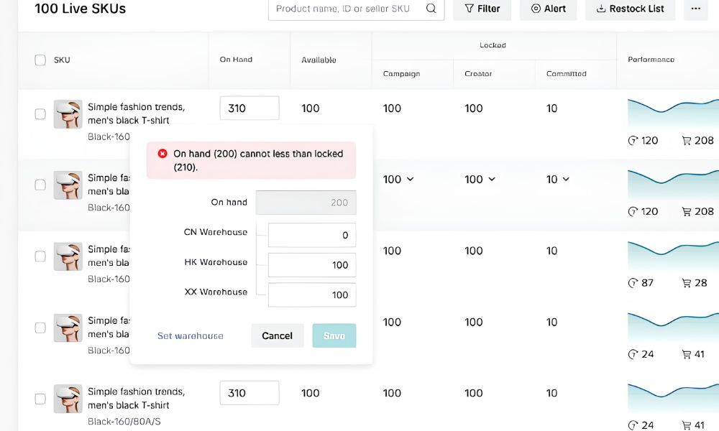719x431 pixels.
Task: Click the Campaign column header
Action: (402, 74)
